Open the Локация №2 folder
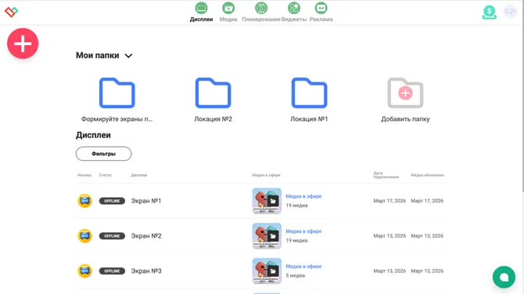 [x=214, y=93]
